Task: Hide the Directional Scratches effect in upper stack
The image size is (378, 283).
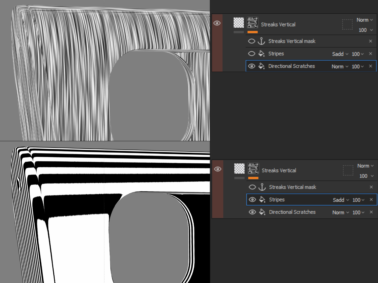Action: pyautogui.click(x=252, y=66)
